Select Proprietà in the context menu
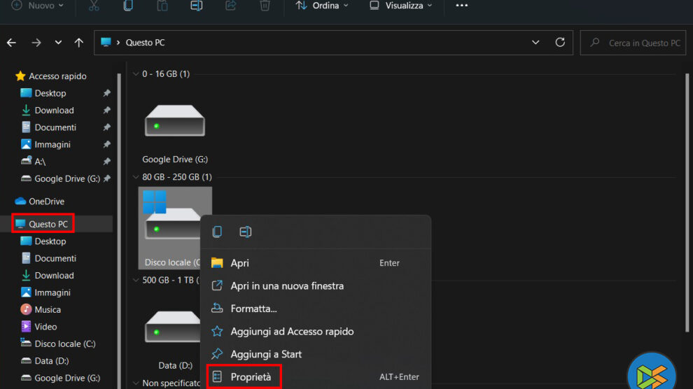693x389 pixels. click(x=251, y=377)
